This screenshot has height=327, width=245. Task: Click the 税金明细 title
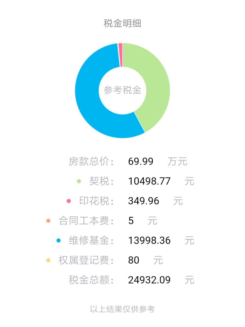[122, 23]
